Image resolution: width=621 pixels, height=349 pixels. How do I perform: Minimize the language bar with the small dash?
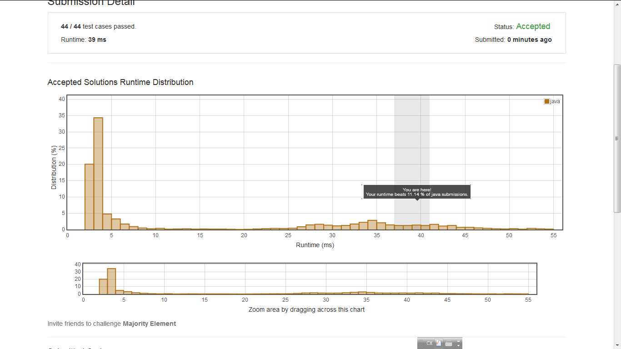point(459,341)
